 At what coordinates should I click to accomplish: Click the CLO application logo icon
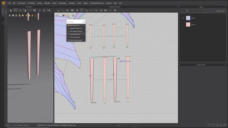click(4, 3)
